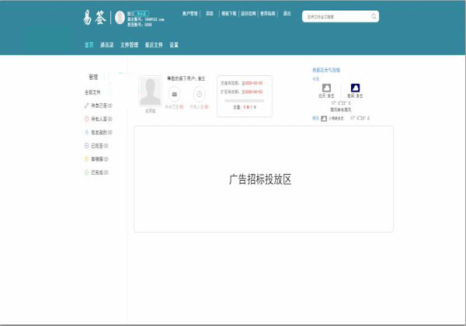This screenshot has width=466, height=326.
Task: Click the capacity progress bar in account card
Action: pyautogui.click(x=245, y=101)
